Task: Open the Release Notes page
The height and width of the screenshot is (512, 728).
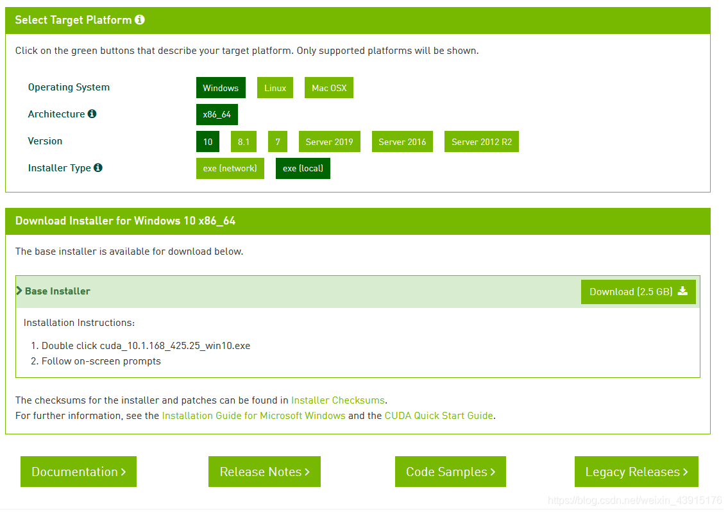Action: [265, 472]
